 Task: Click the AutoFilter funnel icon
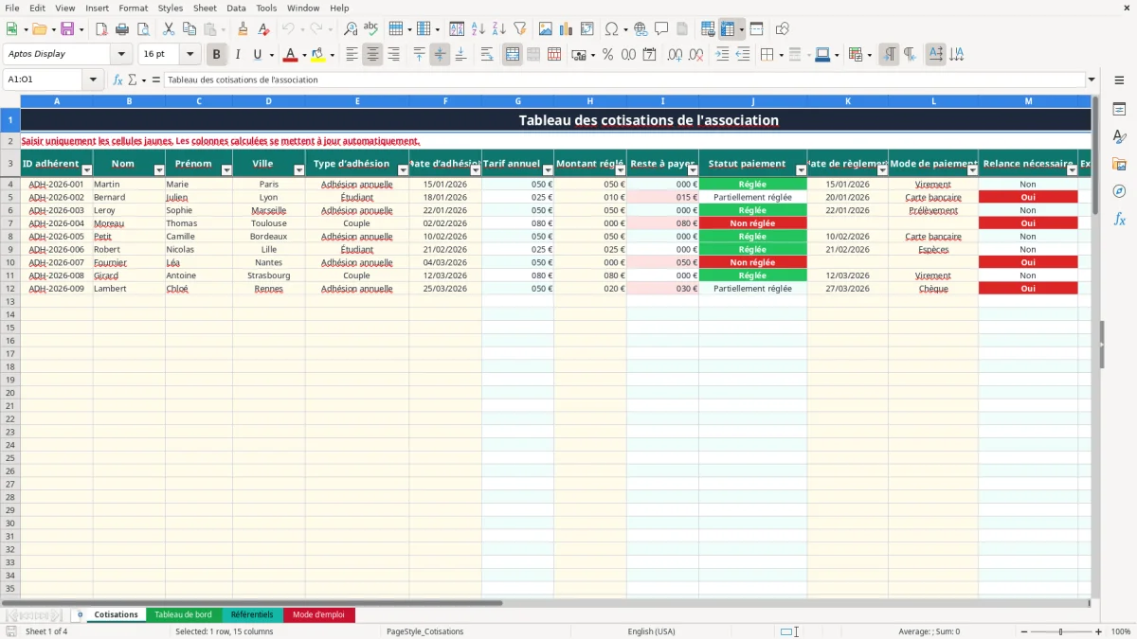tap(519, 29)
